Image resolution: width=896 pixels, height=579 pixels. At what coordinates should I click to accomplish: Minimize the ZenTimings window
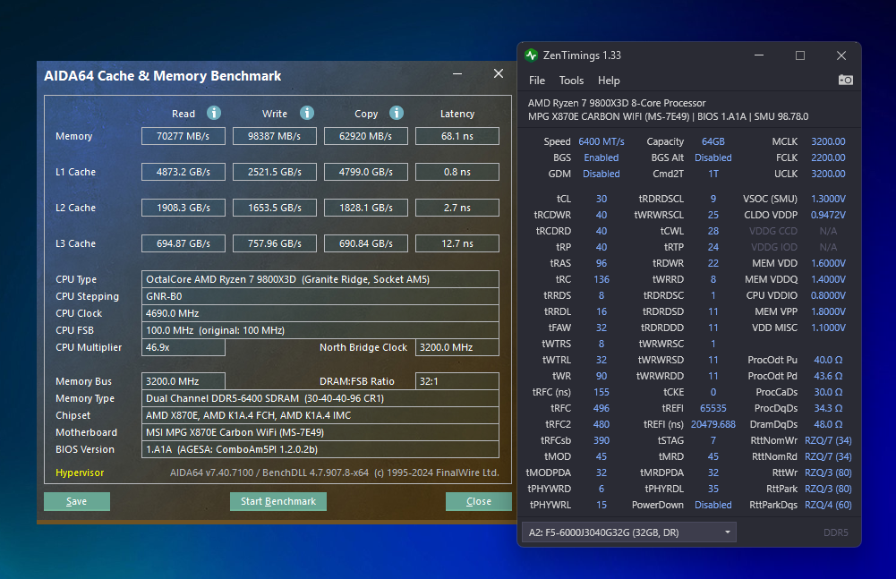(x=759, y=55)
